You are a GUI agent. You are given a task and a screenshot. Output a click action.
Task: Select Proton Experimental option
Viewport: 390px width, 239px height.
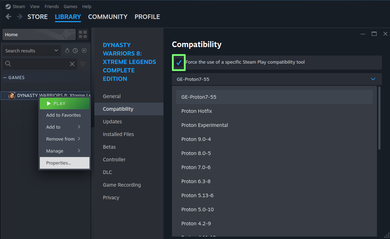[274, 125]
